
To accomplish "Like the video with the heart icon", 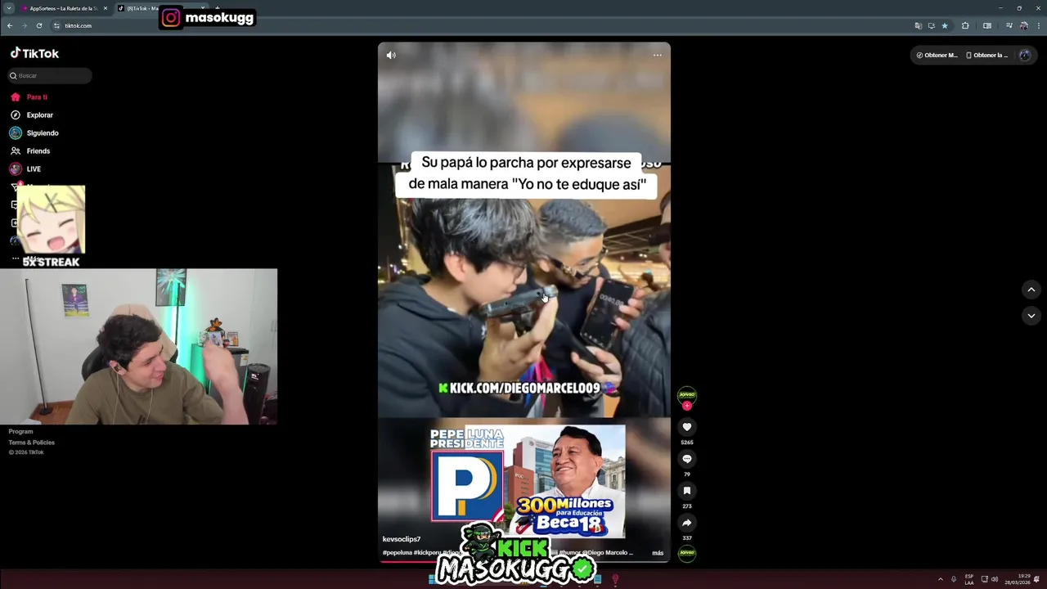I will (687, 427).
